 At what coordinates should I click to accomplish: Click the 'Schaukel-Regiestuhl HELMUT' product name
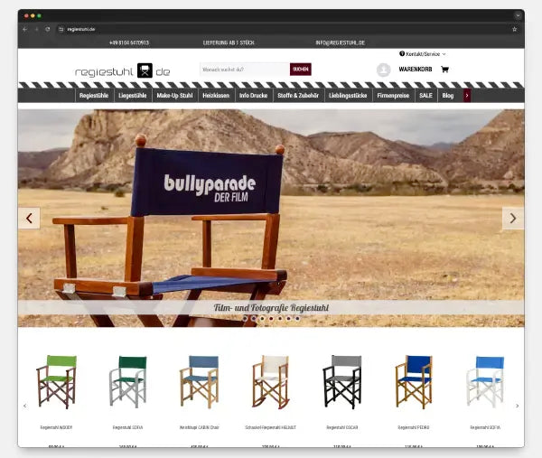[271, 427]
